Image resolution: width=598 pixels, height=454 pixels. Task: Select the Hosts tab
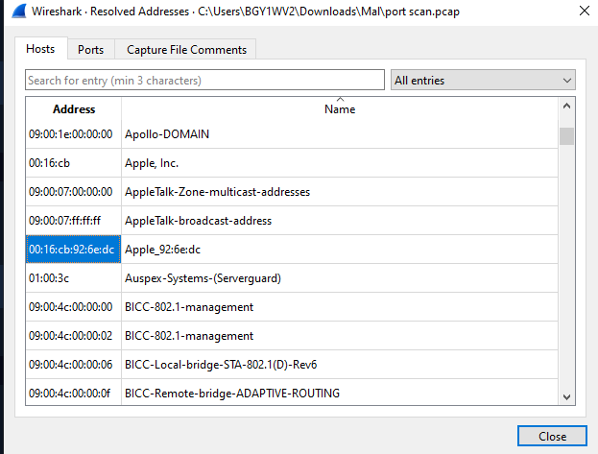41,48
